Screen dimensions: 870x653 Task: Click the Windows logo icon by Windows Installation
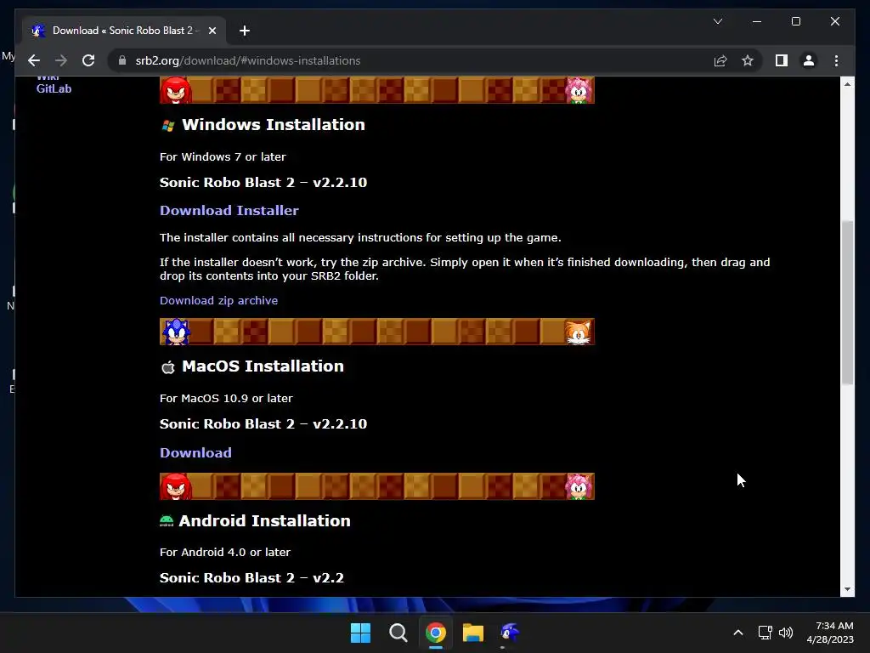click(168, 126)
